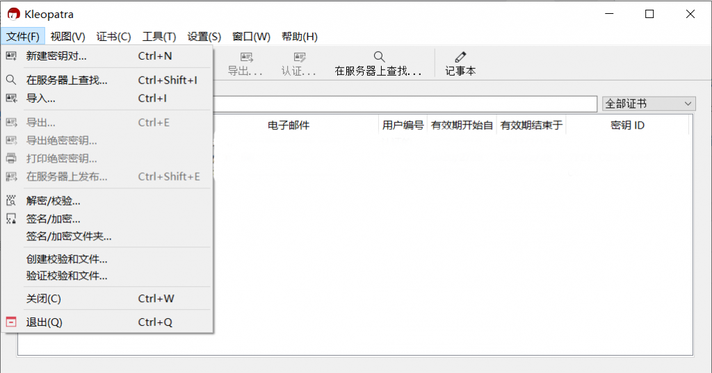Viewport: 712px width, 373px height.
Task: Click the printer icon beside 打印绝密密钥
Action: (x=11, y=158)
